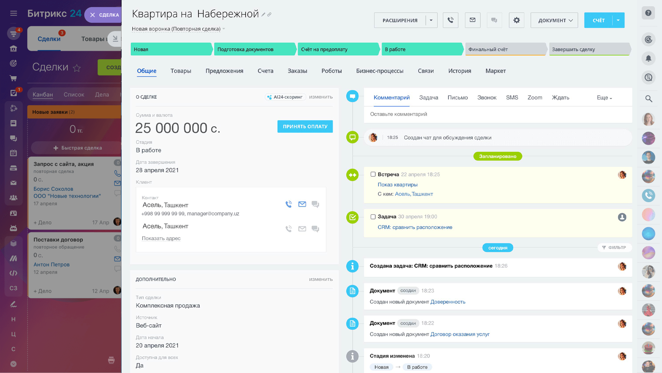Mark Сделки as favorite with the star
The image size is (662, 373).
point(77,68)
